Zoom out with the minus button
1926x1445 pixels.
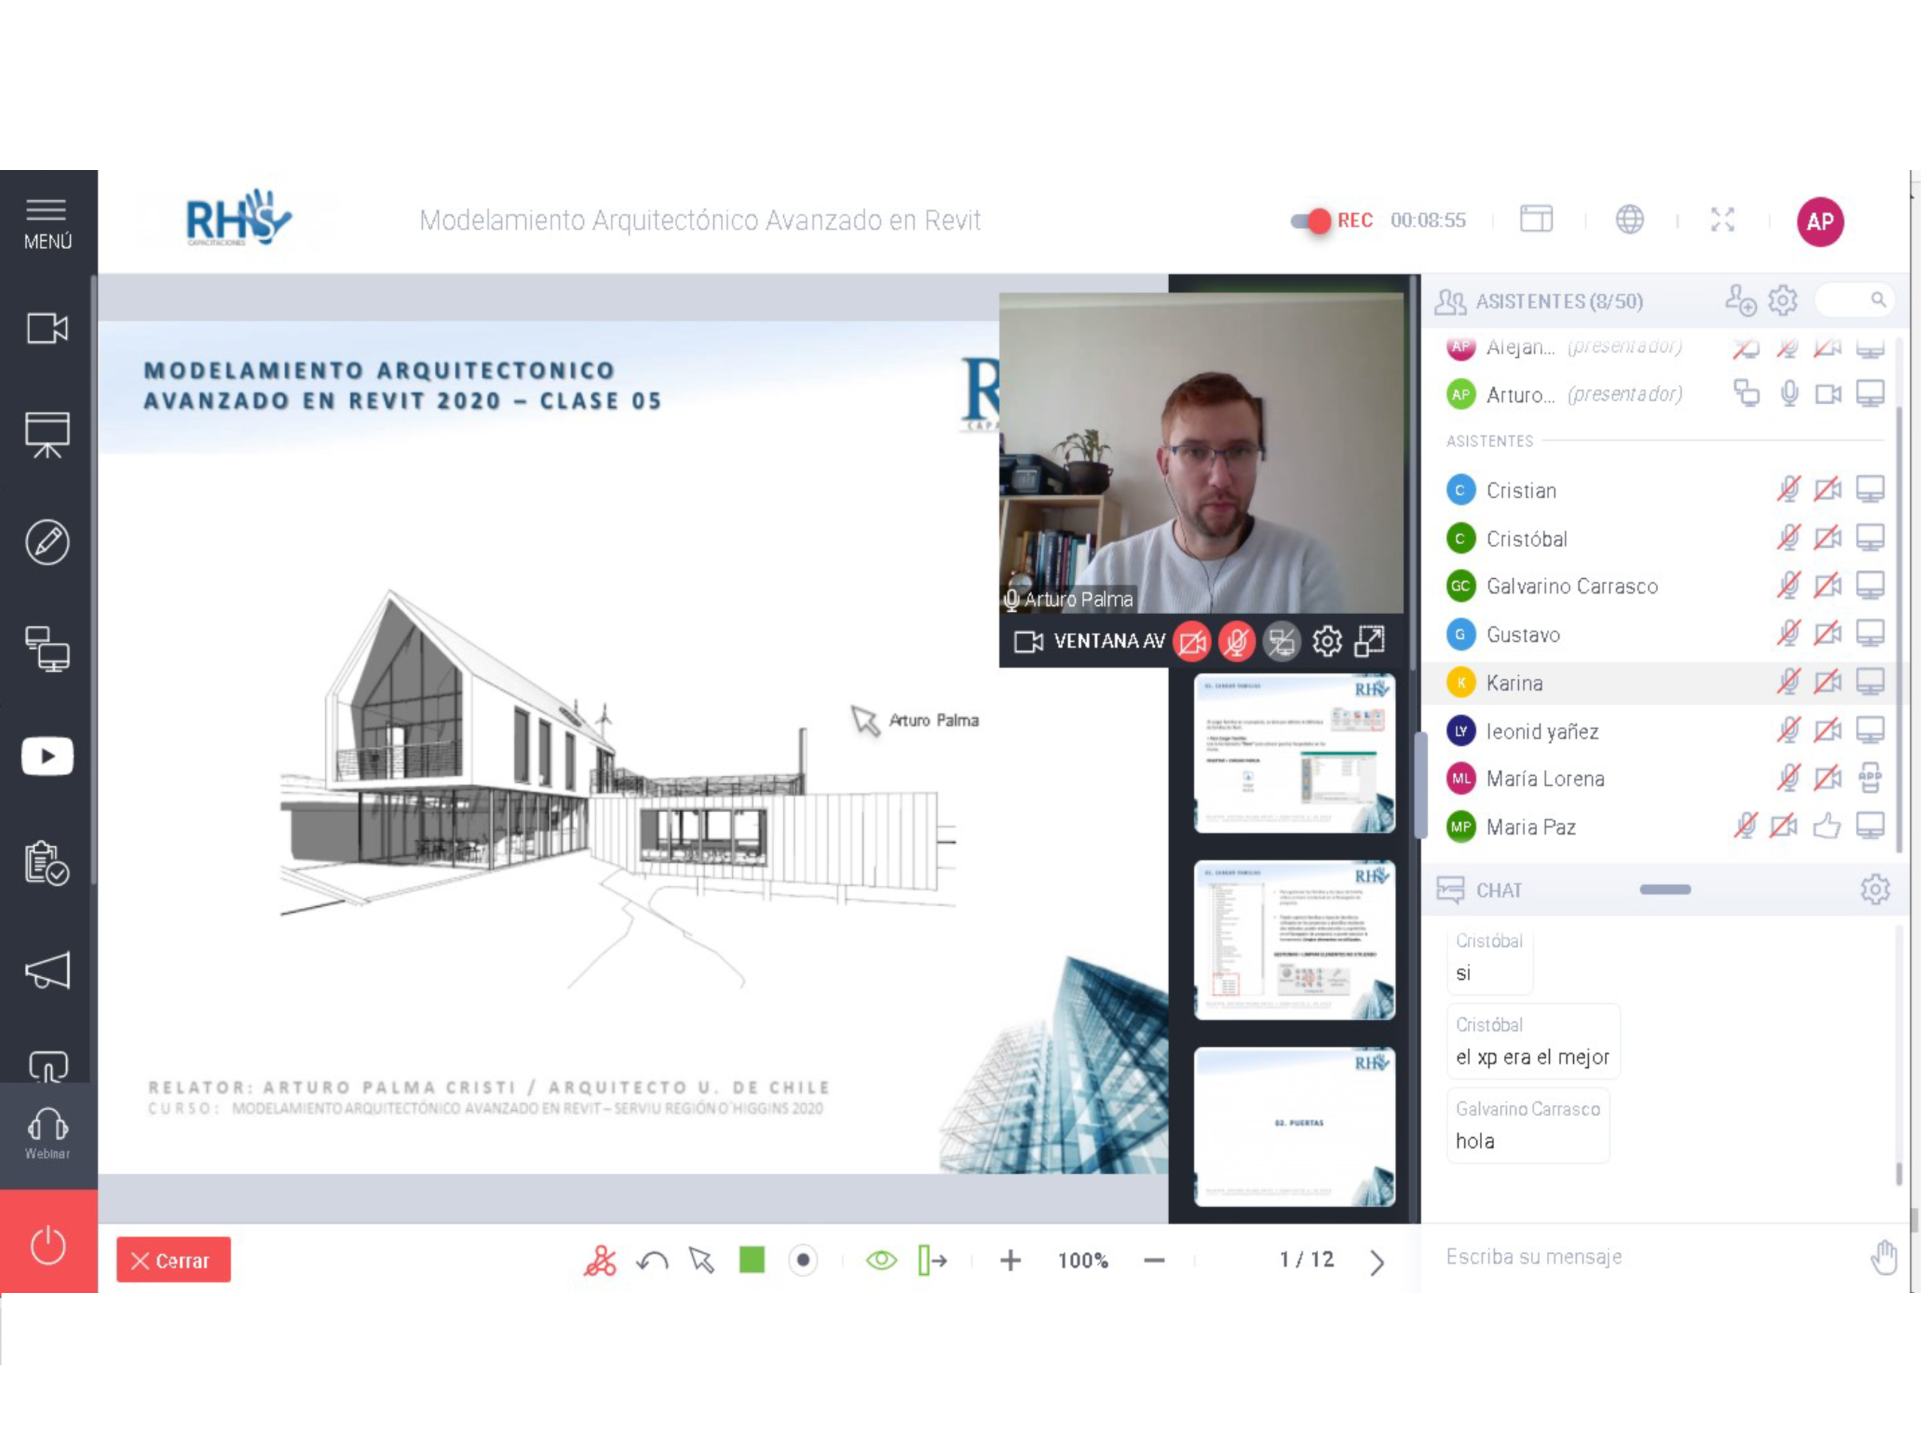click(x=1153, y=1261)
